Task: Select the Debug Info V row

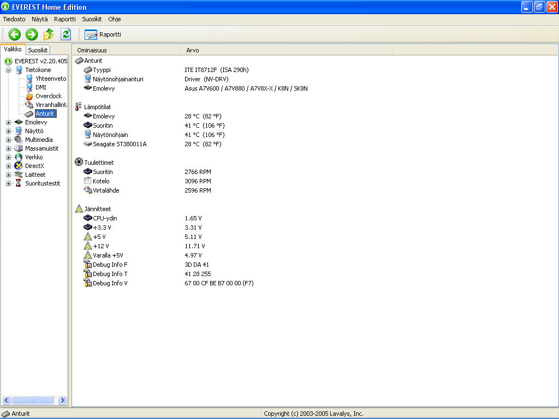Action: 315,283
